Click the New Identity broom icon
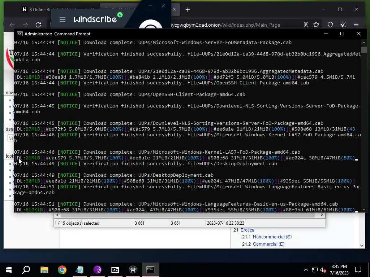The width and height of the screenshot is (370, 277). [343, 25]
